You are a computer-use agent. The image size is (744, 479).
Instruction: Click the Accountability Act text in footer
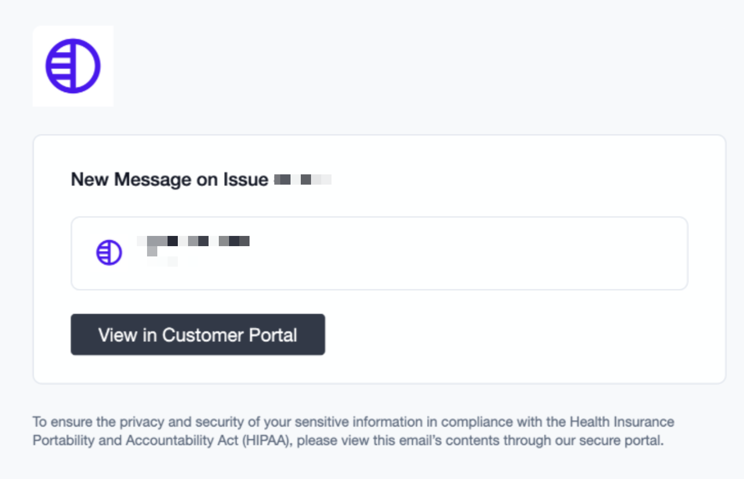[x=182, y=441]
